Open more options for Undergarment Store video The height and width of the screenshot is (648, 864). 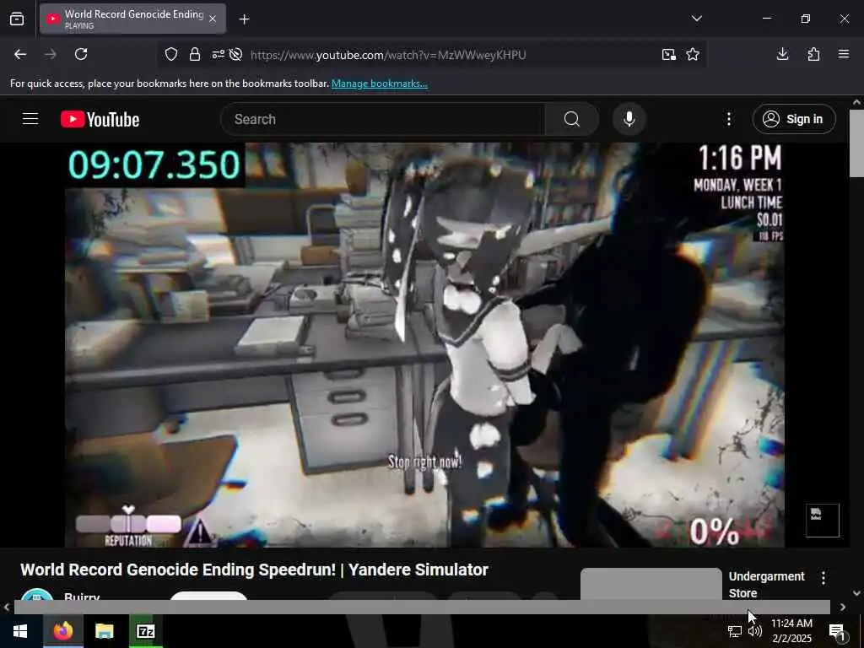click(x=823, y=578)
